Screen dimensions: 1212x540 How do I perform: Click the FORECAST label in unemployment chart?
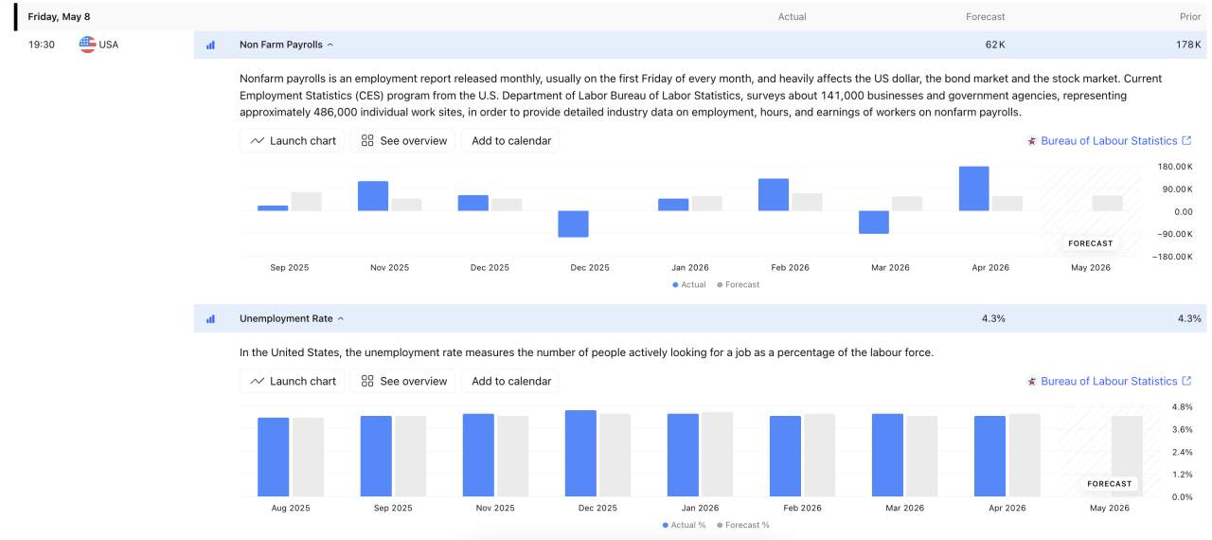tap(1110, 483)
